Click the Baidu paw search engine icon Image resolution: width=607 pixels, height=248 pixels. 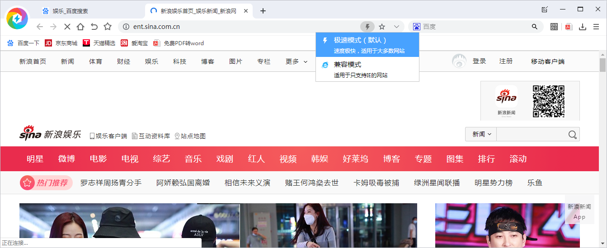click(416, 27)
